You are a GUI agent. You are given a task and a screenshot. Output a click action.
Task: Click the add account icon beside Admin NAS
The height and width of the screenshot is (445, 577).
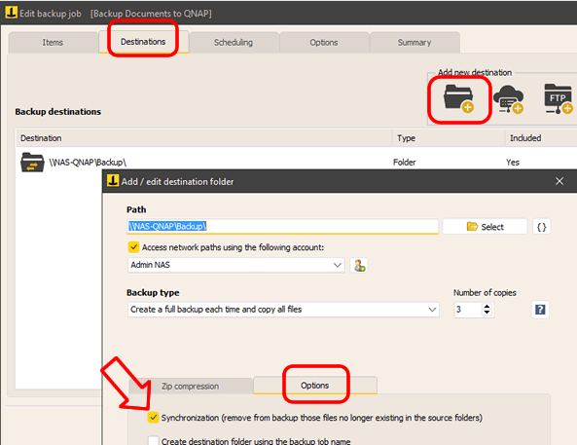tap(359, 265)
